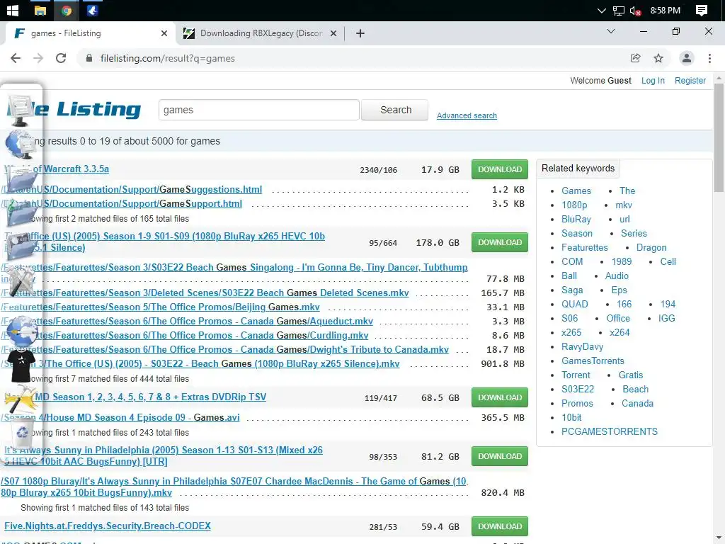Click the Featurettes related keyword
The height and width of the screenshot is (544, 725).
pos(584,247)
